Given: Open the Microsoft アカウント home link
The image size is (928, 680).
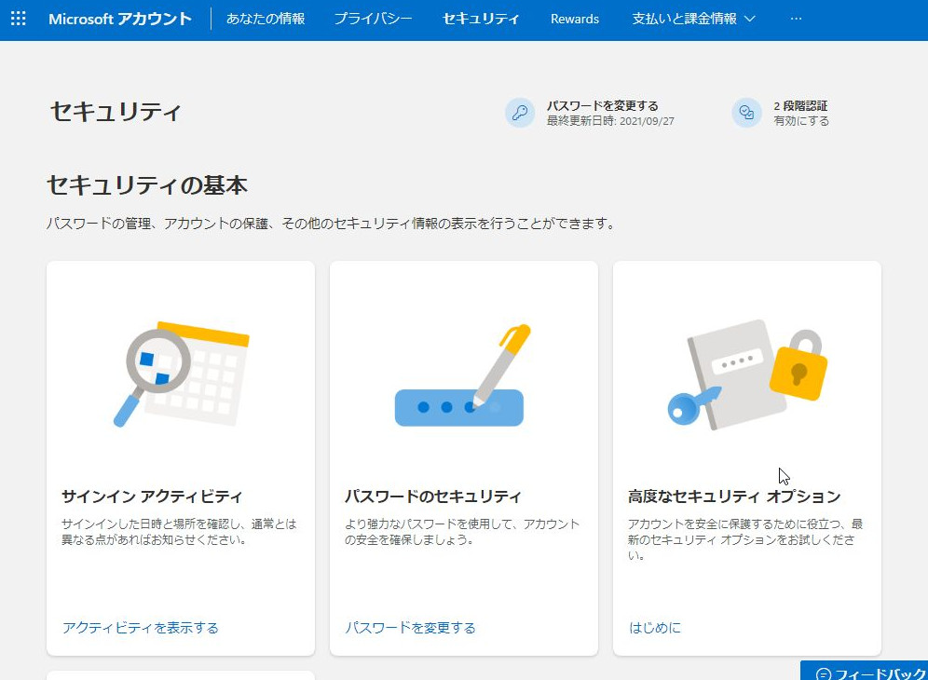Looking at the screenshot, I should click(120, 19).
